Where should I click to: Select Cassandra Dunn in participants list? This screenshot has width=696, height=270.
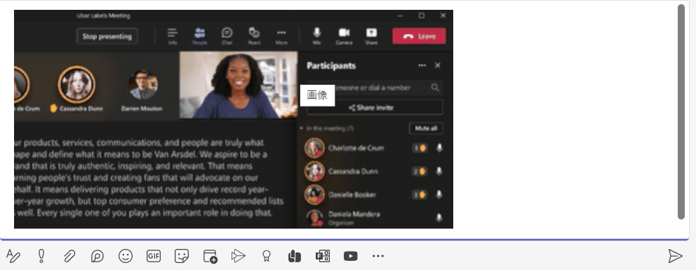click(x=374, y=172)
